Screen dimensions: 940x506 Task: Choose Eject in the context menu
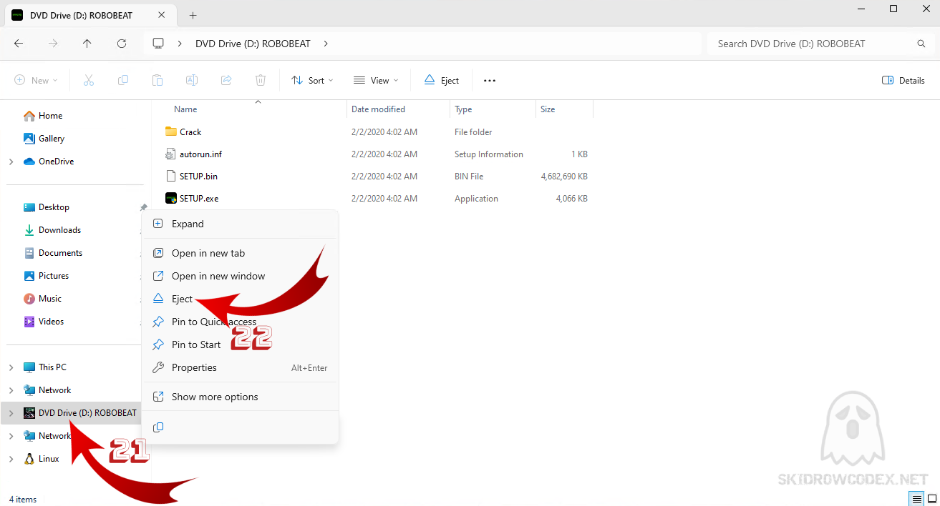[x=240, y=299]
